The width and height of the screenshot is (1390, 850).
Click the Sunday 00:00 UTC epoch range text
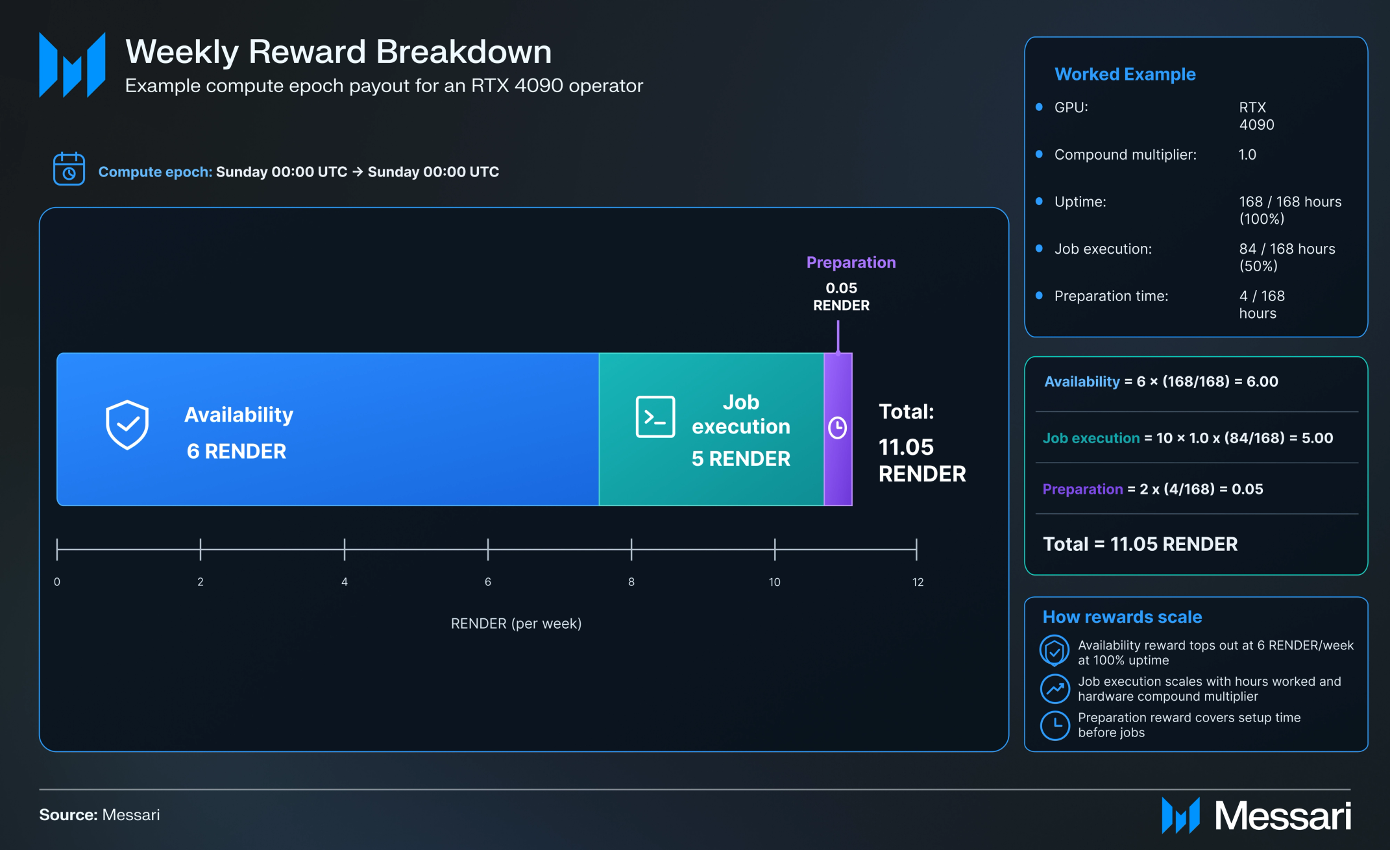coord(358,172)
